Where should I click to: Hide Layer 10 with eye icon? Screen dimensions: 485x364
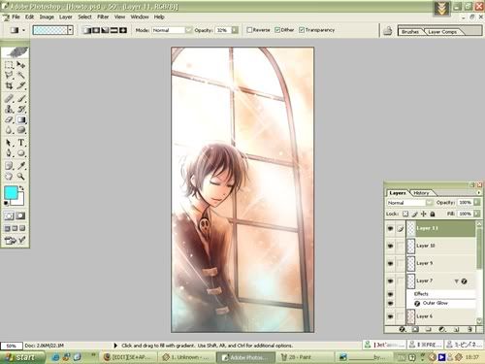click(390, 246)
